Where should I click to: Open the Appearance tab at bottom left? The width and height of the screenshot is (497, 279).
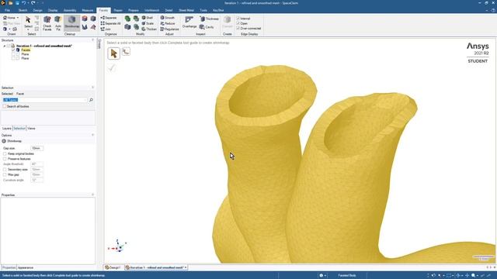[x=26, y=267]
